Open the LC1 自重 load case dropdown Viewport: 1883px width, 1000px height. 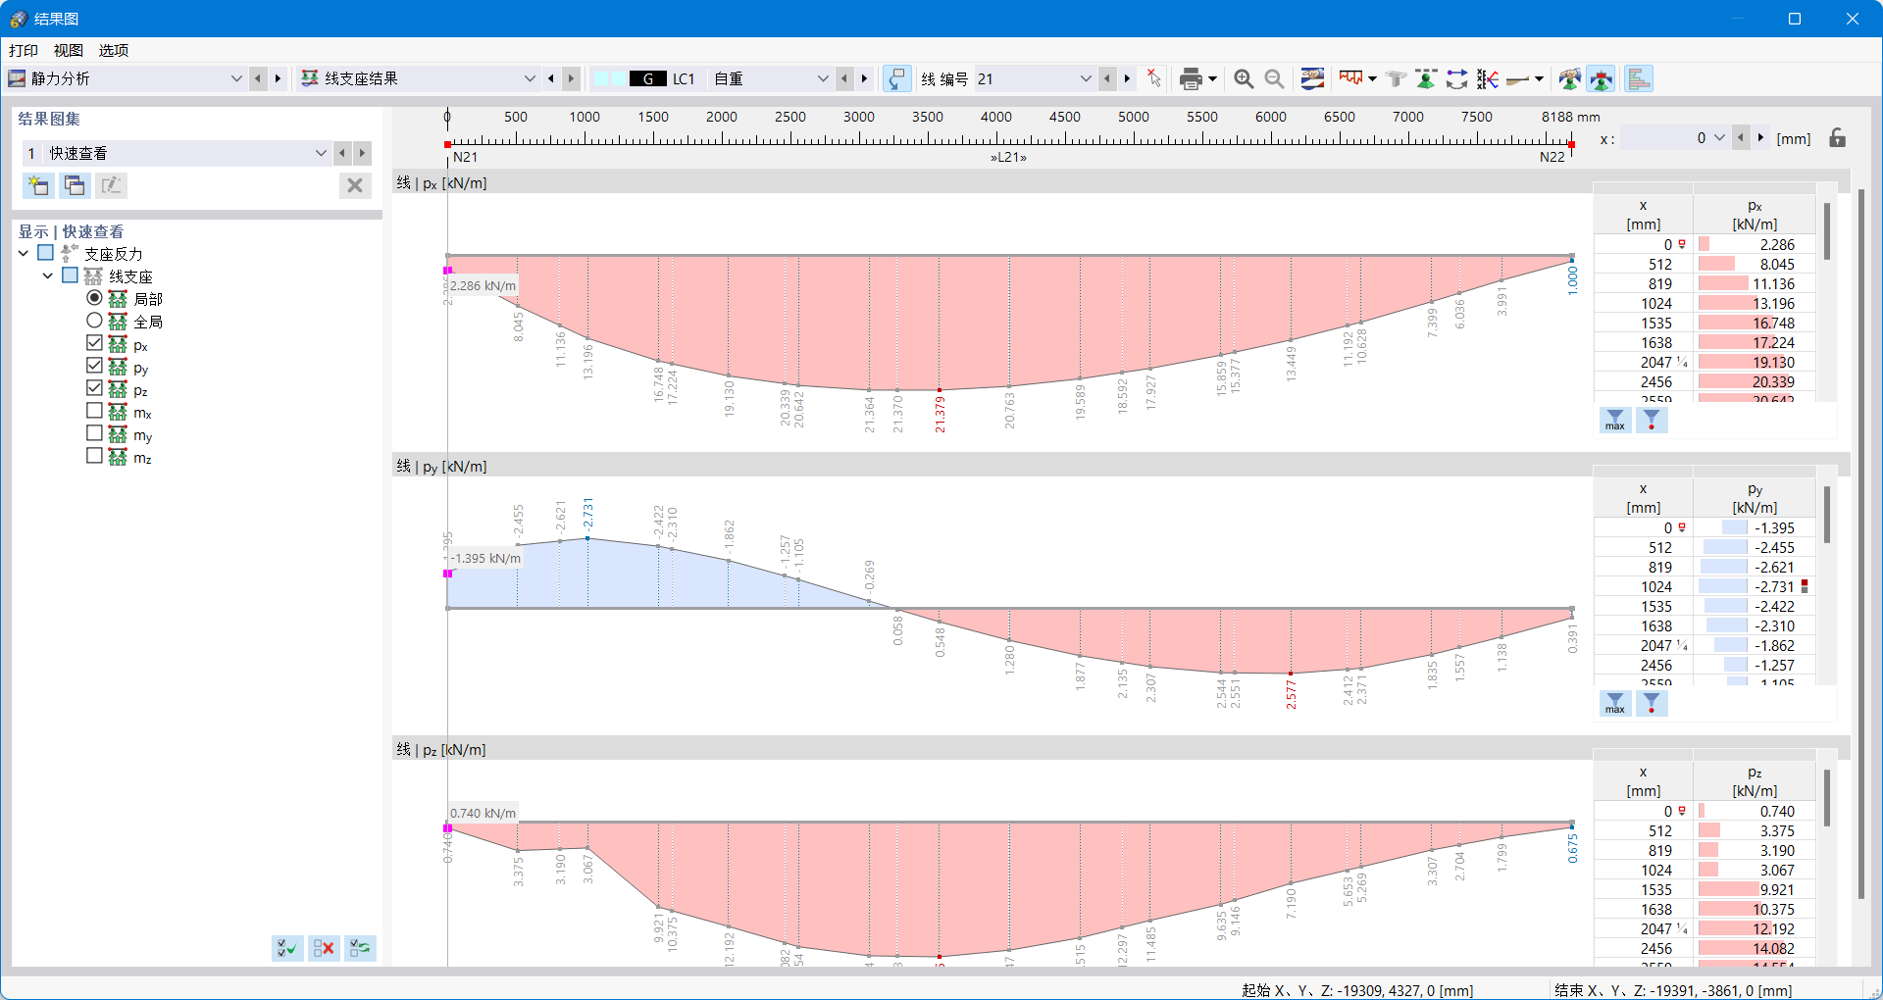coord(823,79)
